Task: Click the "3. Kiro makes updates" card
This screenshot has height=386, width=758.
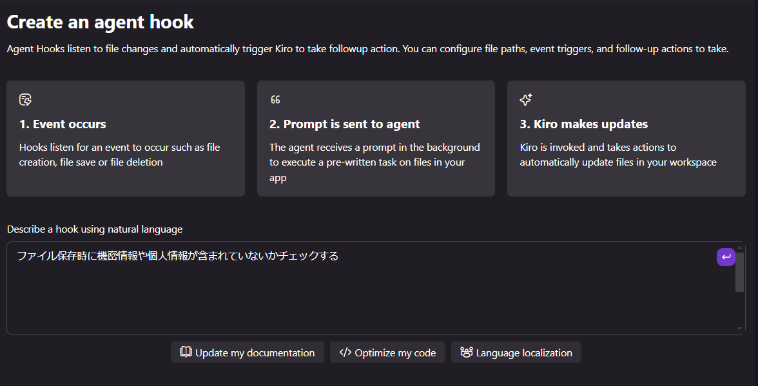Action: pos(626,138)
